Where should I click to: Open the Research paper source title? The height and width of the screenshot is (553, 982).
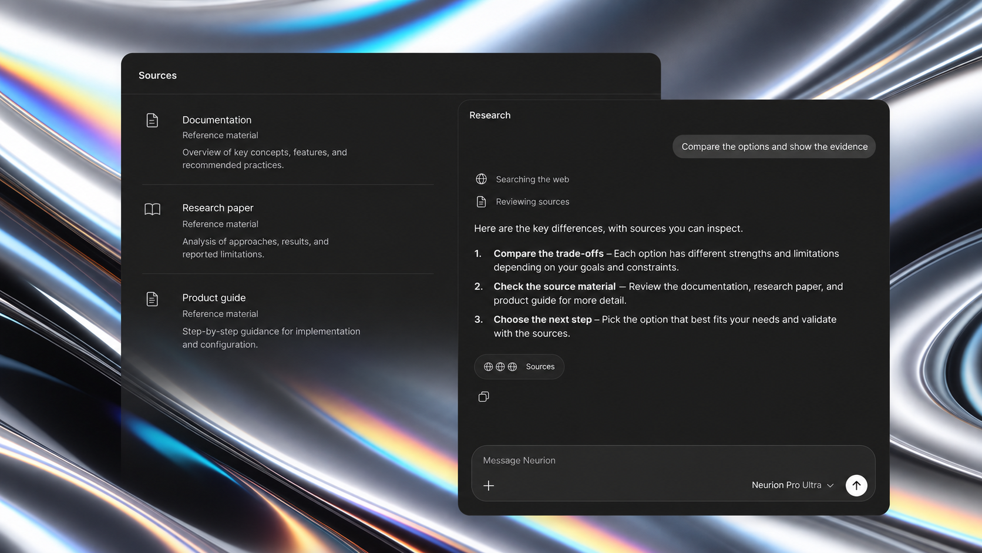[218, 208]
